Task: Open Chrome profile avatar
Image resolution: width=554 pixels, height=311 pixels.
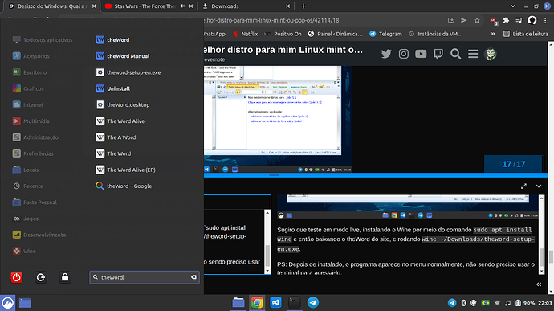Action: click(532, 21)
